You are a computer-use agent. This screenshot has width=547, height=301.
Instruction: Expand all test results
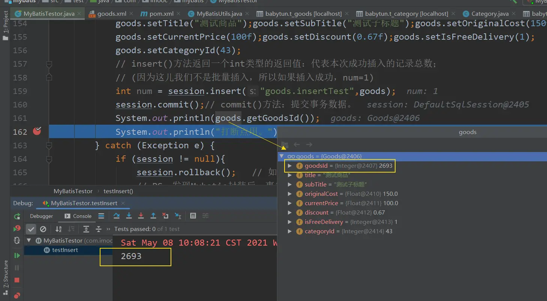click(x=86, y=229)
